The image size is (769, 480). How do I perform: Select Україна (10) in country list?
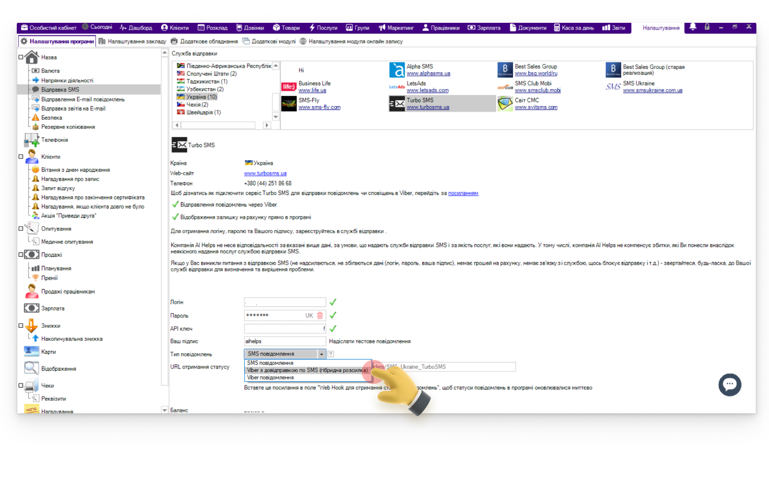tap(197, 97)
